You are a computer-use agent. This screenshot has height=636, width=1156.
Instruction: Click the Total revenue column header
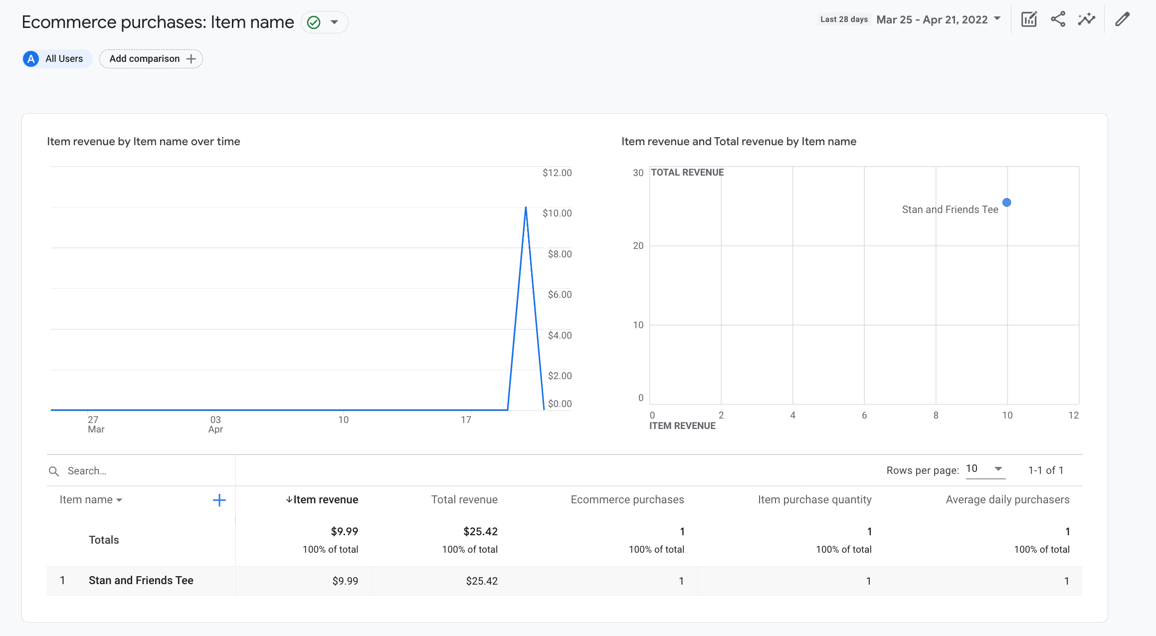464,500
